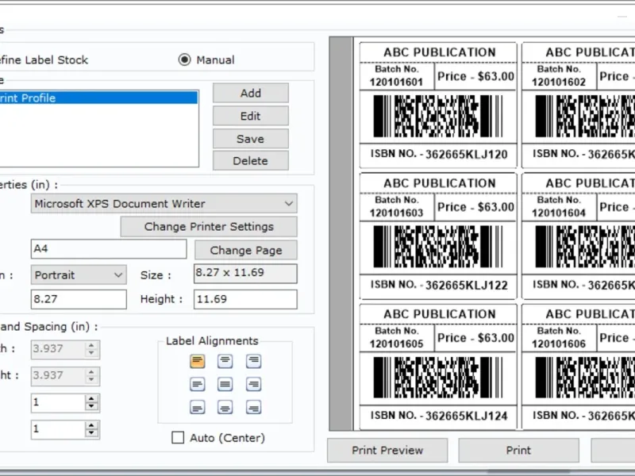Select bottom-left label alignment icon

pos(197,408)
